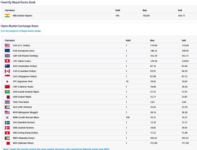197x150 pixels.
Task: Select 'CAD (Canadian Dollar)' currency name
Action: 24,71
